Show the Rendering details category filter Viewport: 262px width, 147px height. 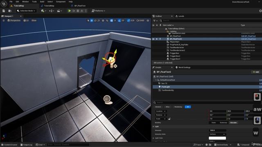pyautogui.click(x=178, y=107)
